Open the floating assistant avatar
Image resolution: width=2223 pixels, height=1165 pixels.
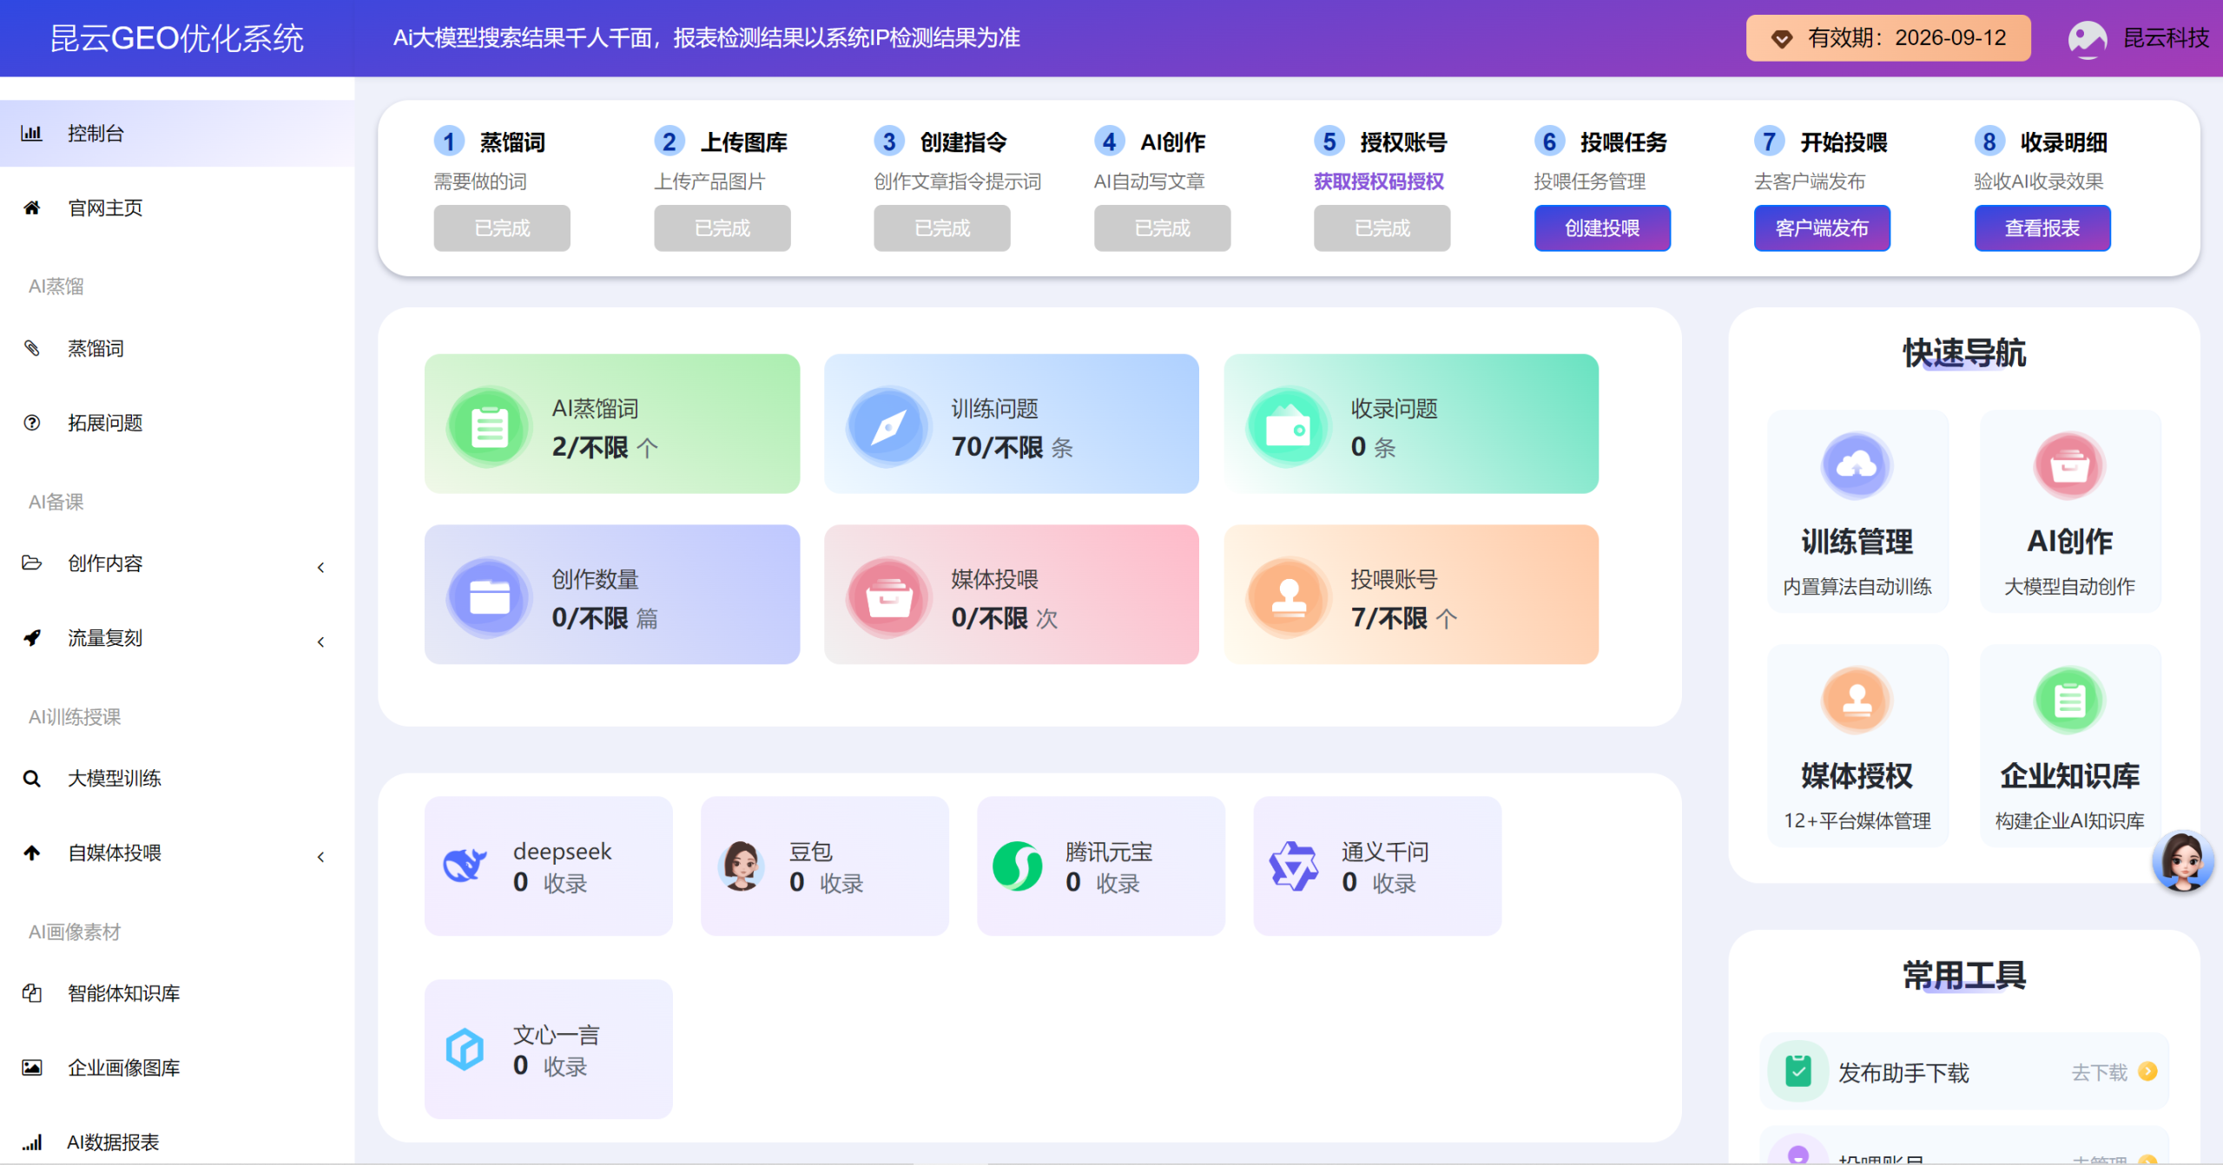[2181, 860]
